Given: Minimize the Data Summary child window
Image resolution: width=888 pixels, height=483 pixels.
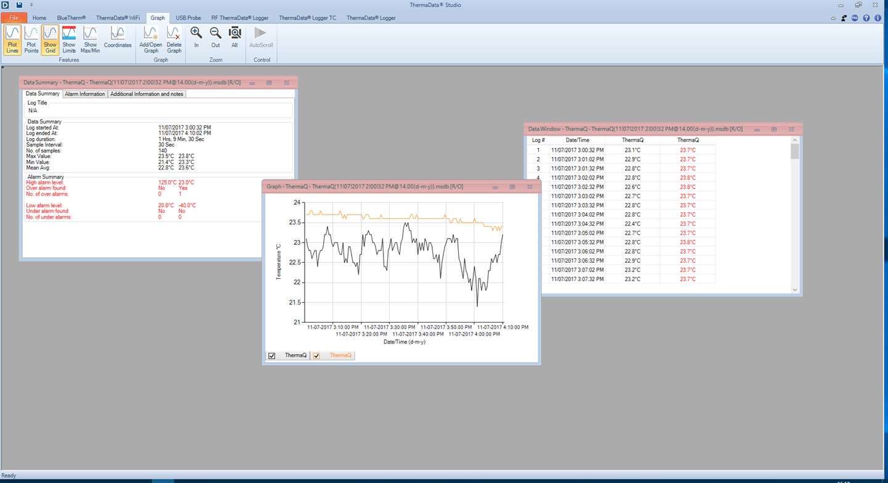Looking at the screenshot, I should (252, 82).
